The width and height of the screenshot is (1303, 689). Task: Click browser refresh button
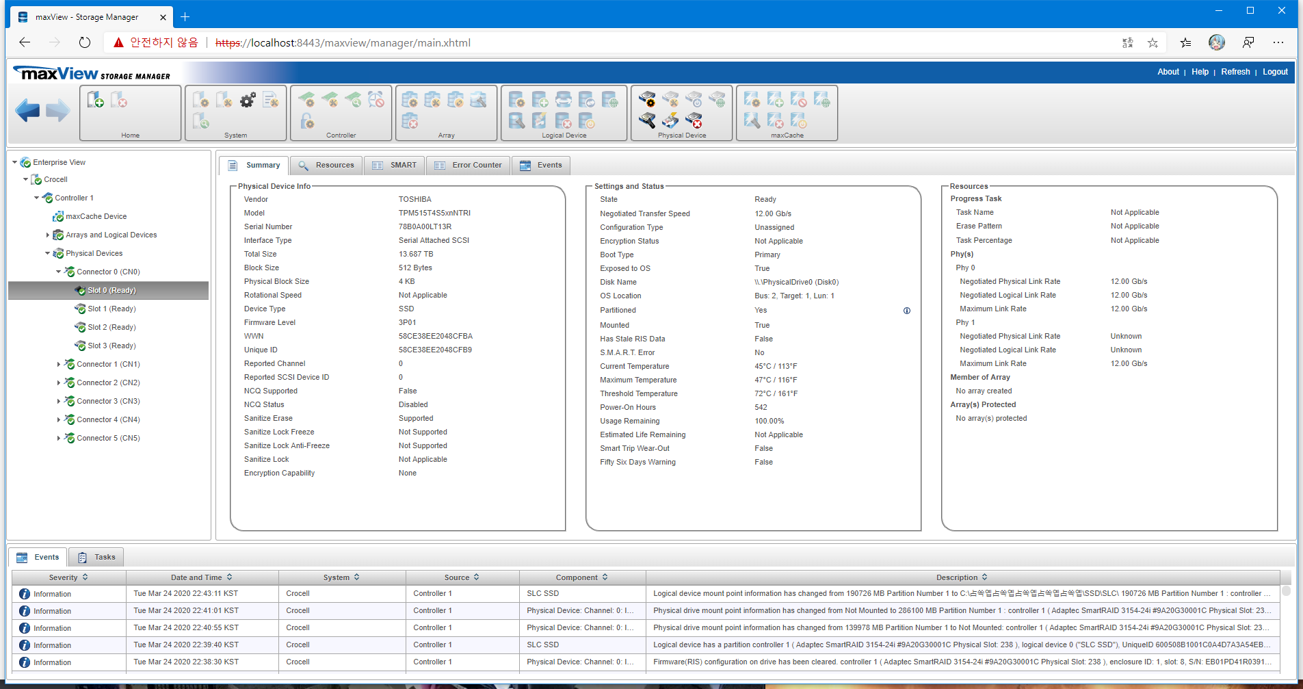[84, 42]
